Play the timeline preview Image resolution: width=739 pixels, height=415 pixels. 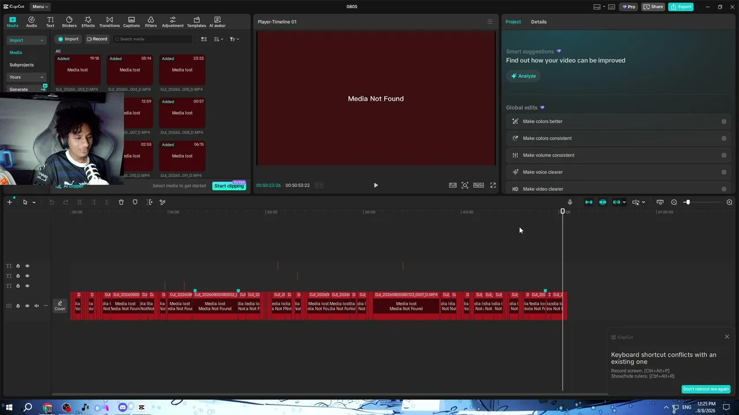[x=376, y=185]
